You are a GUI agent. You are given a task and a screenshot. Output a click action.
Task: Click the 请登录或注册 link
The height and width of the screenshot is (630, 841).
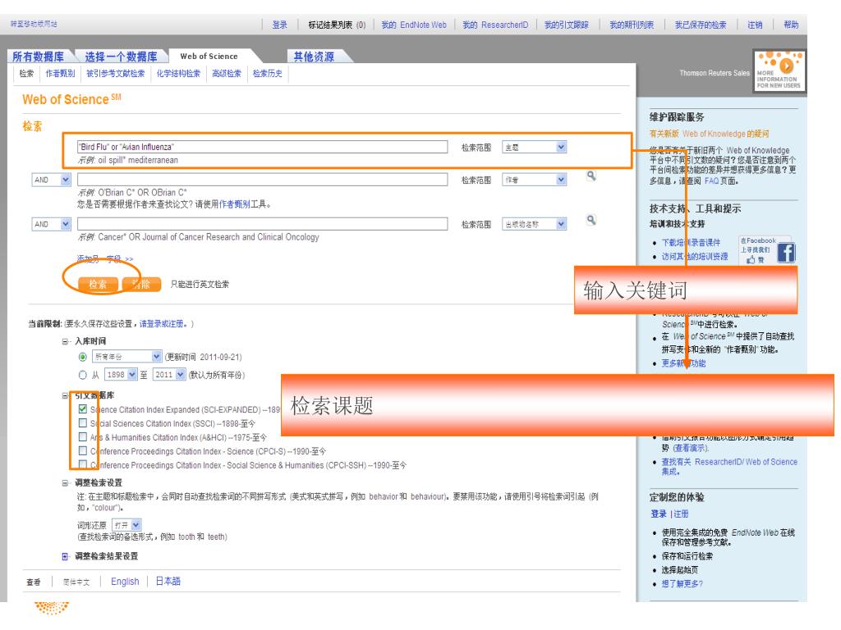pos(163,324)
